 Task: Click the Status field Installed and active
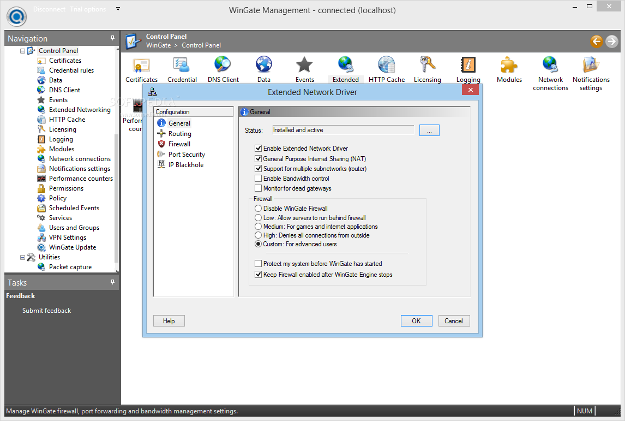click(343, 130)
